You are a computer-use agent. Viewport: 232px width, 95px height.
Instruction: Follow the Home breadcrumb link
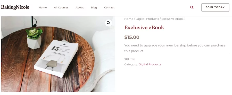click(x=129, y=19)
